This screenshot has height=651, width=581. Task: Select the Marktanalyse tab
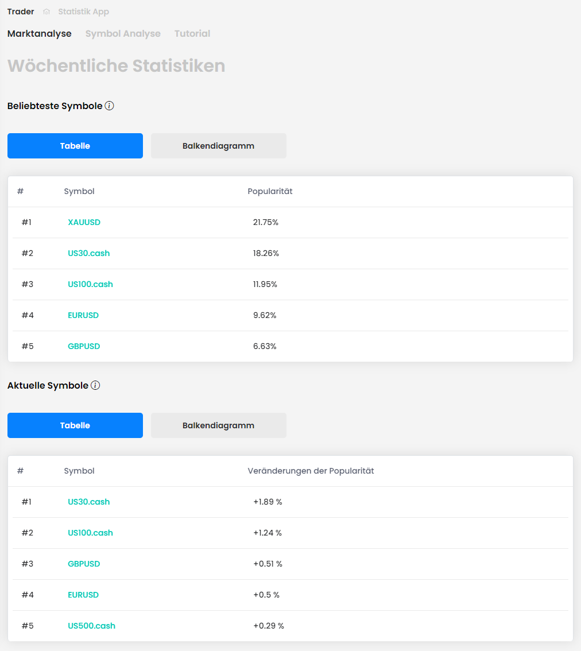click(x=40, y=33)
